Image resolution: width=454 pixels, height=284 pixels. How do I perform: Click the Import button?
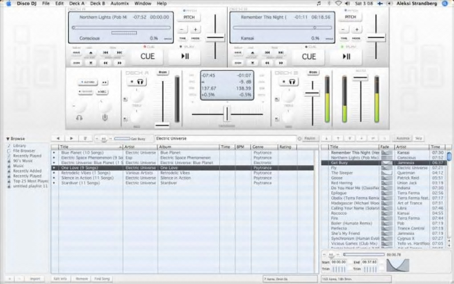click(35, 279)
